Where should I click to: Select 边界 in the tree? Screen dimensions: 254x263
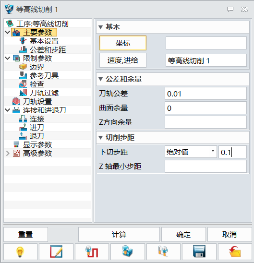click(37, 67)
